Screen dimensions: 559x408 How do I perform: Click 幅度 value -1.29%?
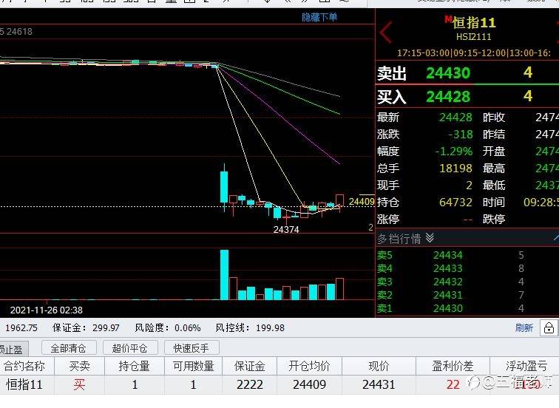pos(454,152)
